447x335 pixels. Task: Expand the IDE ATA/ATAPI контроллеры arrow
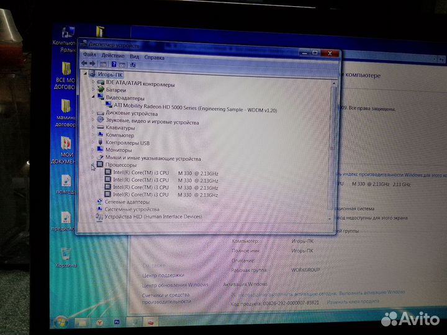pos(93,82)
